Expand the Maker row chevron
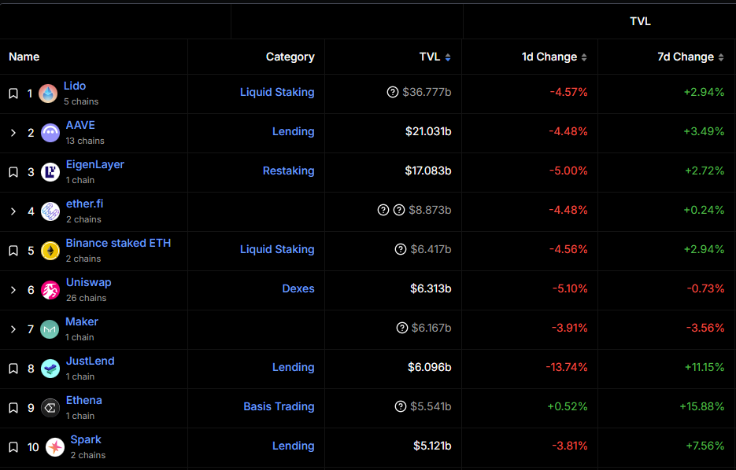 click(13, 329)
